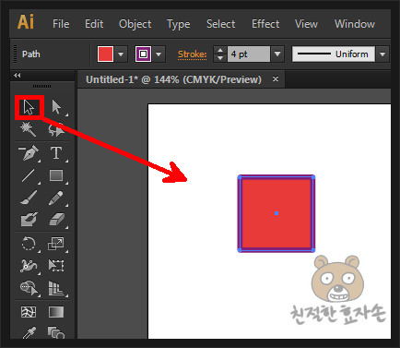400x348 pixels.
Task: Select the Type tool
Action: (x=56, y=152)
